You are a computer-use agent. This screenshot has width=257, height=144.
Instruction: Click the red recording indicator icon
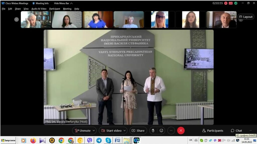coord(226,3)
